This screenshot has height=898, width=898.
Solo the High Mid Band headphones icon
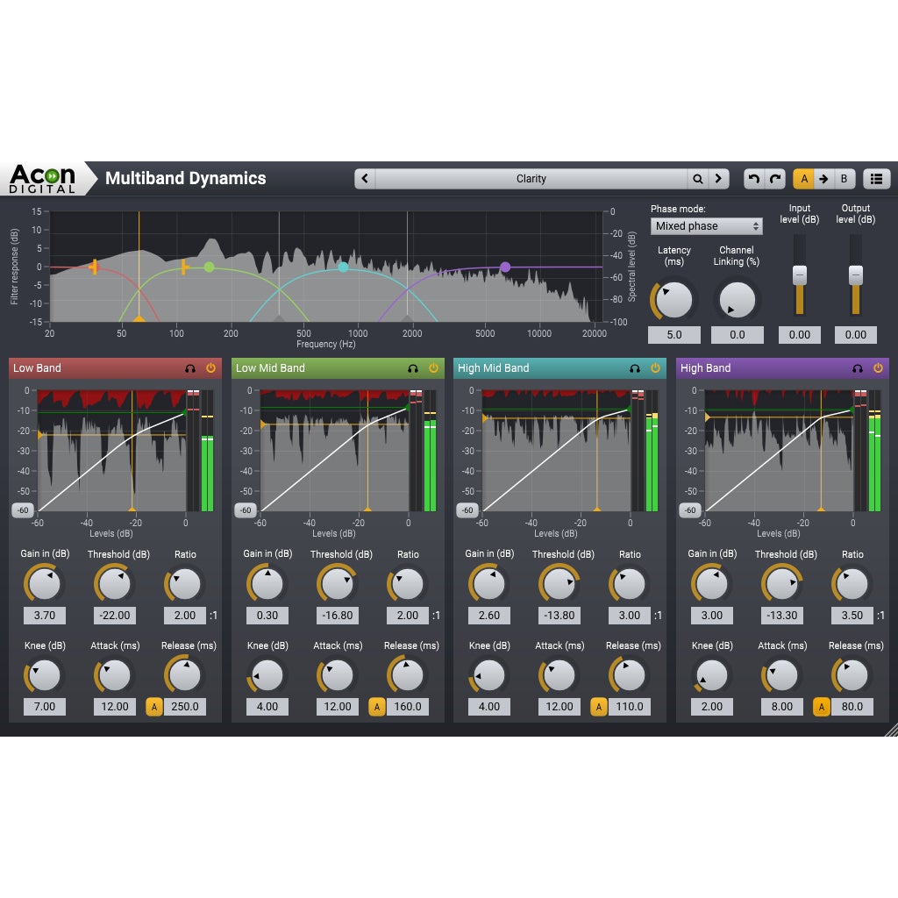point(635,368)
